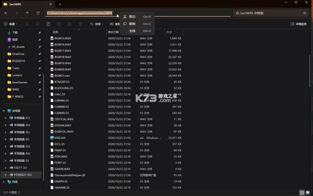Unpin icon beside content folder
This screenshot has width=313, height=196.
point(40,75)
